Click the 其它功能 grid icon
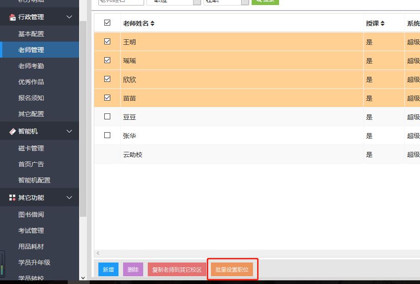Image resolution: width=420 pixels, height=284 pixels. pyautogui.click(x=12, y=198)
